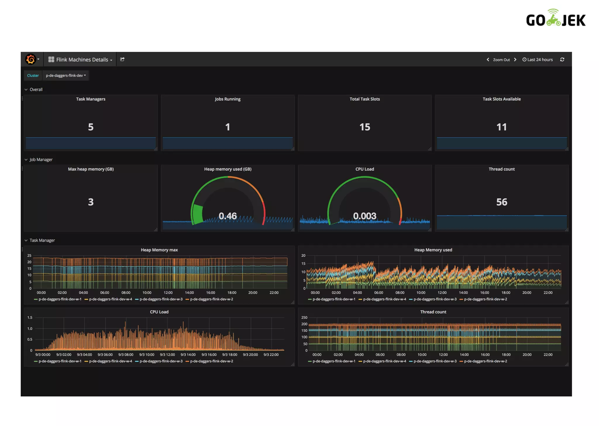Click the orange w-2 legend color swatch in Heap Memory used
The width and height of the screenshot is (599, 426).
(462, 299)
